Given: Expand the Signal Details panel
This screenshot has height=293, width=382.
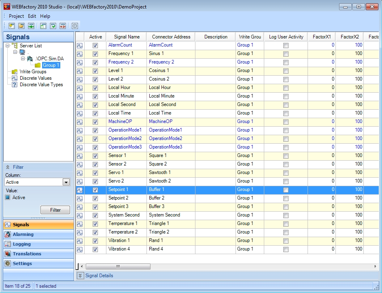Looking at the screenshot, I should point(80,276).
